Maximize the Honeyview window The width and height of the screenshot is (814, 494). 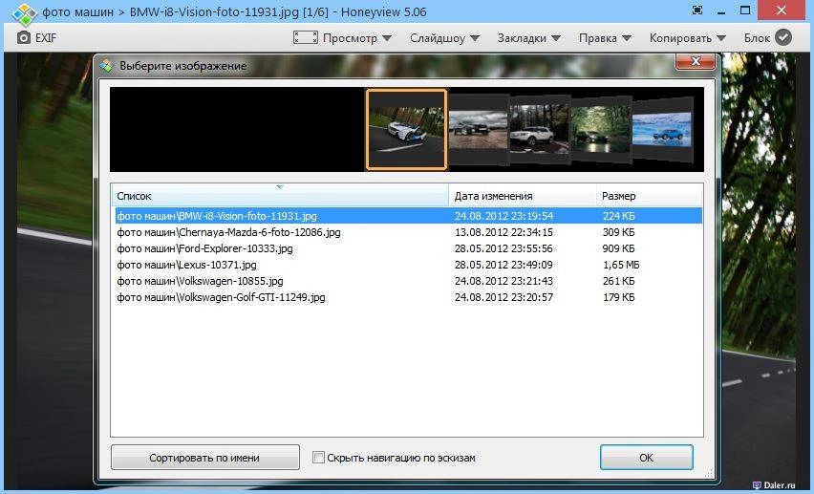[745, 11]
